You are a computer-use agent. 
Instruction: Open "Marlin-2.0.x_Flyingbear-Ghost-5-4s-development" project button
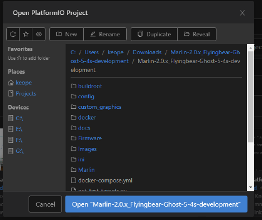(x=156, y=204)
